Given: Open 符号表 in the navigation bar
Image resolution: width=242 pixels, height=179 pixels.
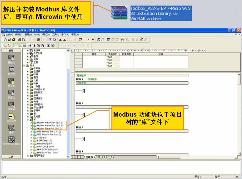Looking at the screenshot, I should tap(11, 71).
